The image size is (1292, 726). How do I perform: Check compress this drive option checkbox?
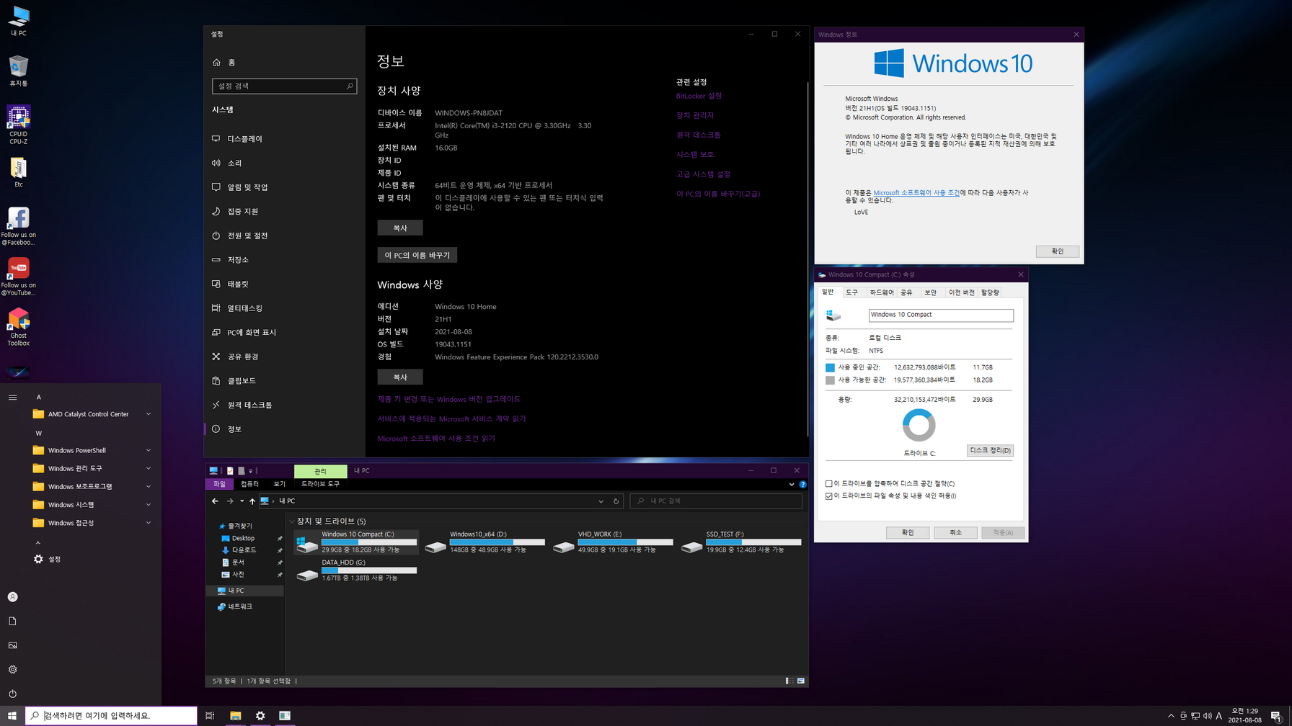828,484
